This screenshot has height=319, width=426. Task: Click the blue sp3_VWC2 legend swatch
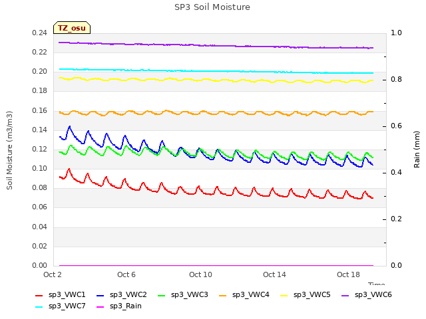(101, 296)
